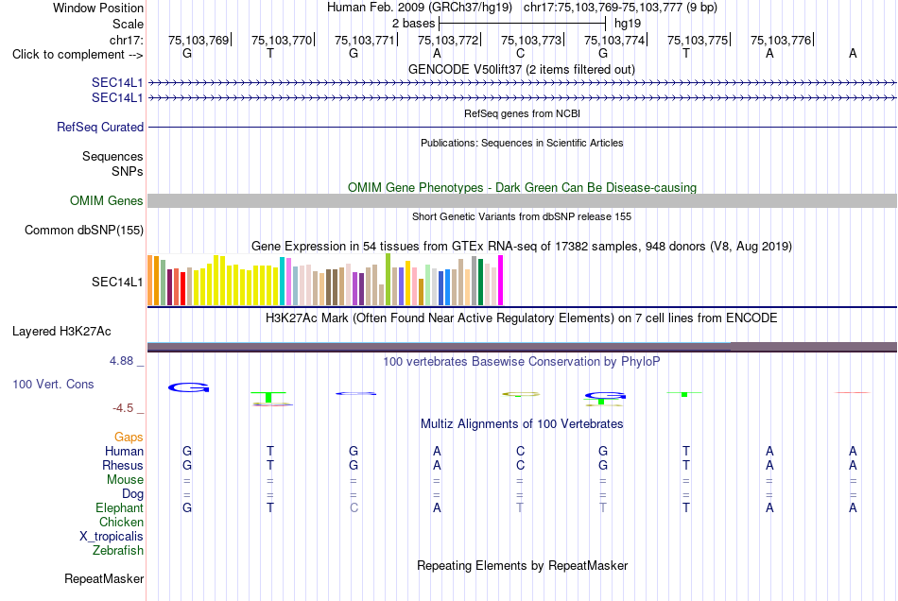This screenshot has width=898, height=601.
Task: Click the 'Click to complement -->' label
Action: (x=78, y=55)
